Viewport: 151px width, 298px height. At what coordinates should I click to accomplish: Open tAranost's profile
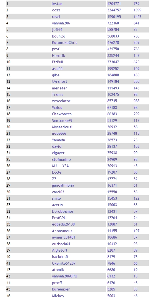(x=60, y=82)
